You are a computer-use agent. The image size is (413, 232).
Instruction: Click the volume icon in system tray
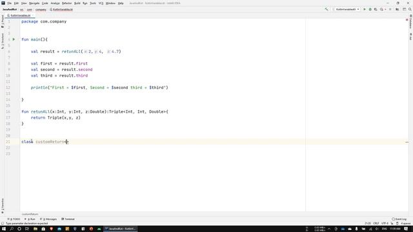tap(377, 229)
